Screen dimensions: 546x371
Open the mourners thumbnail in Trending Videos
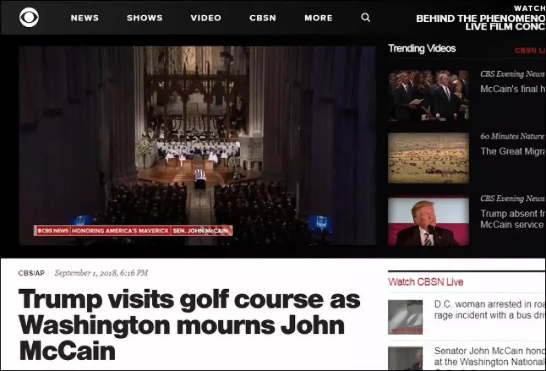click(428, 95)
